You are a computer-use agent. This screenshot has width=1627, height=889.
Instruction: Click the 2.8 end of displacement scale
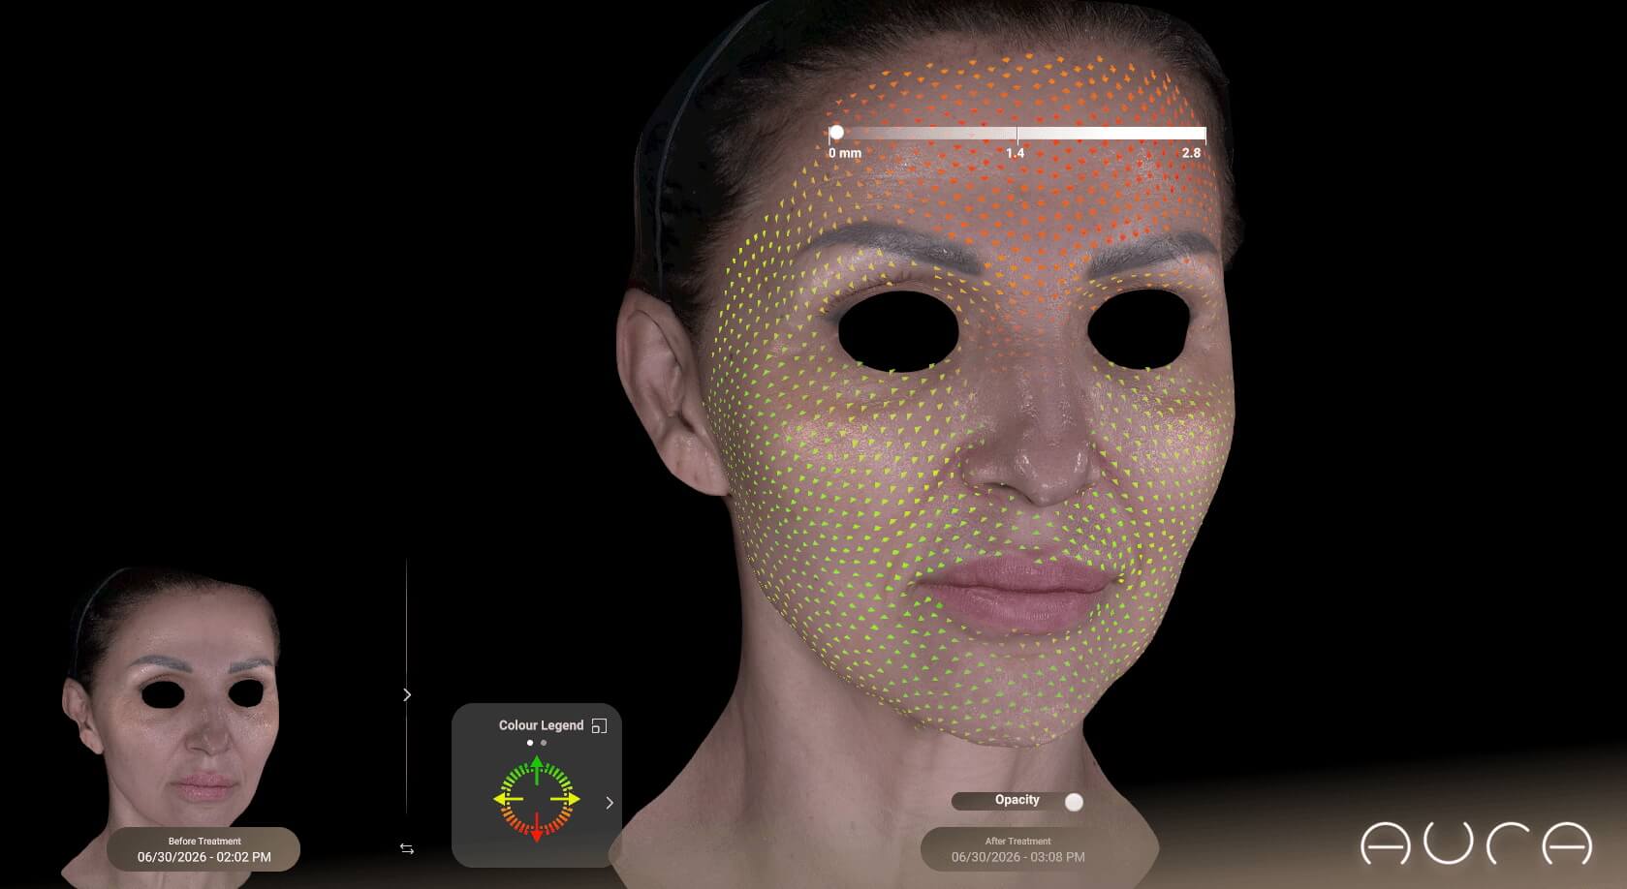pos(1191,153)
